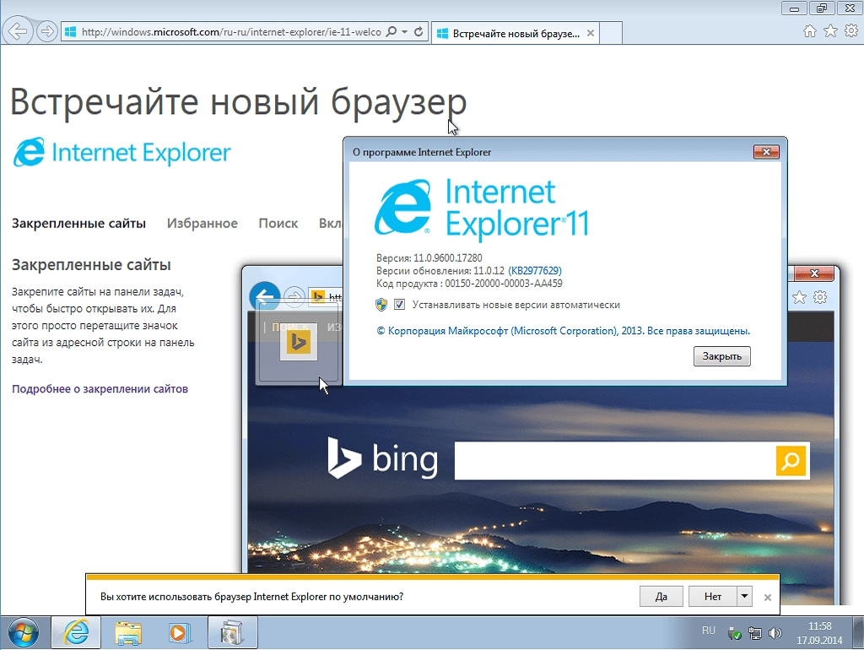Click the Internet Explorer 11 logo in dialog

pyautogui.click(x=482, y=209)
